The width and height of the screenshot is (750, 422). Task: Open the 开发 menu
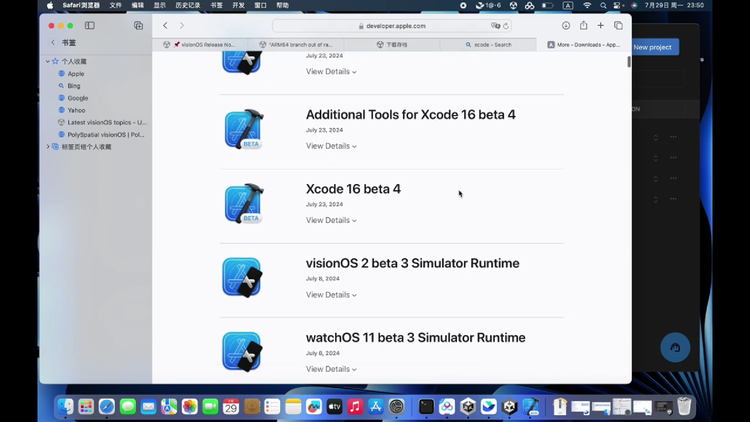coord(238,5)
